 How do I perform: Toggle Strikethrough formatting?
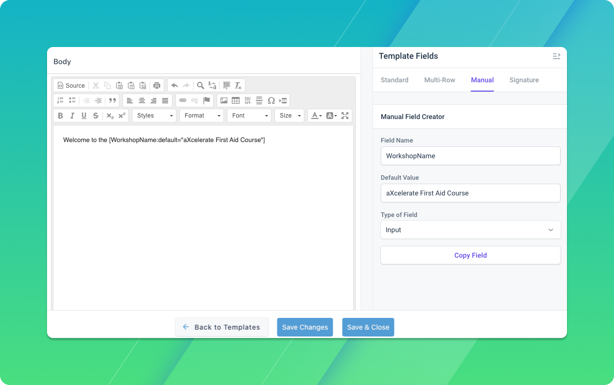click(96, 116)
